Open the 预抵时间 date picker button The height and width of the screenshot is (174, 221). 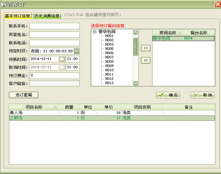pos(62,59)
